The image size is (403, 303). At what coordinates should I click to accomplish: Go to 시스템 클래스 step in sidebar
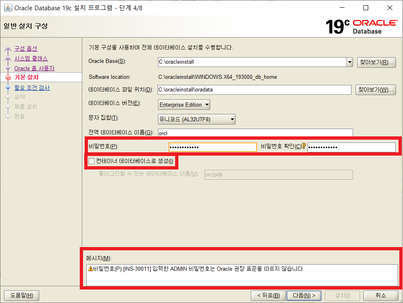(x=31, y=58)
